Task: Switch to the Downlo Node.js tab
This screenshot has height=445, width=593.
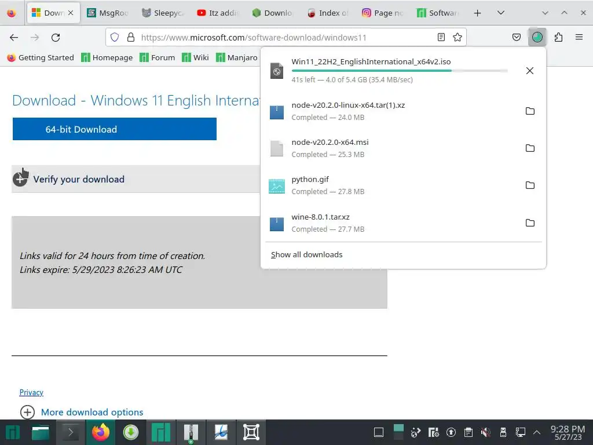Action: pyautogui.click(x=273, y=13)
